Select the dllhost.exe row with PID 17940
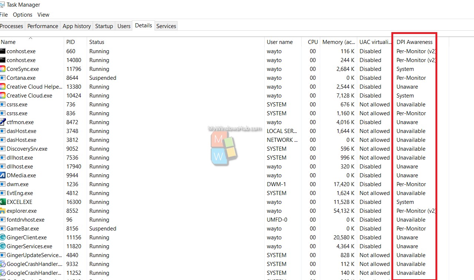 click(224, 167)
